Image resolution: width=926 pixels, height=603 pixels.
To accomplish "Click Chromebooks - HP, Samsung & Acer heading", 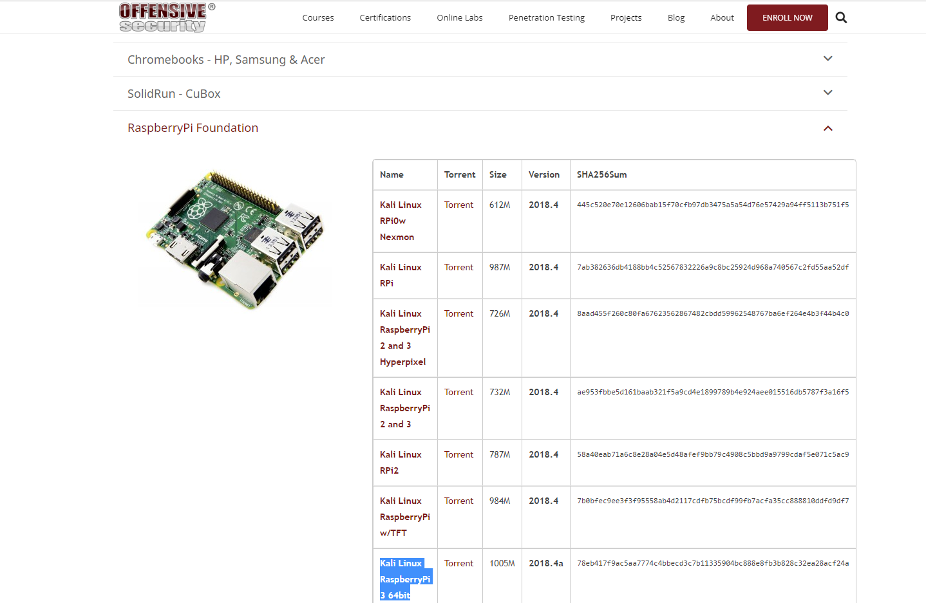I will pyautogui.click(x=226, y=60).
